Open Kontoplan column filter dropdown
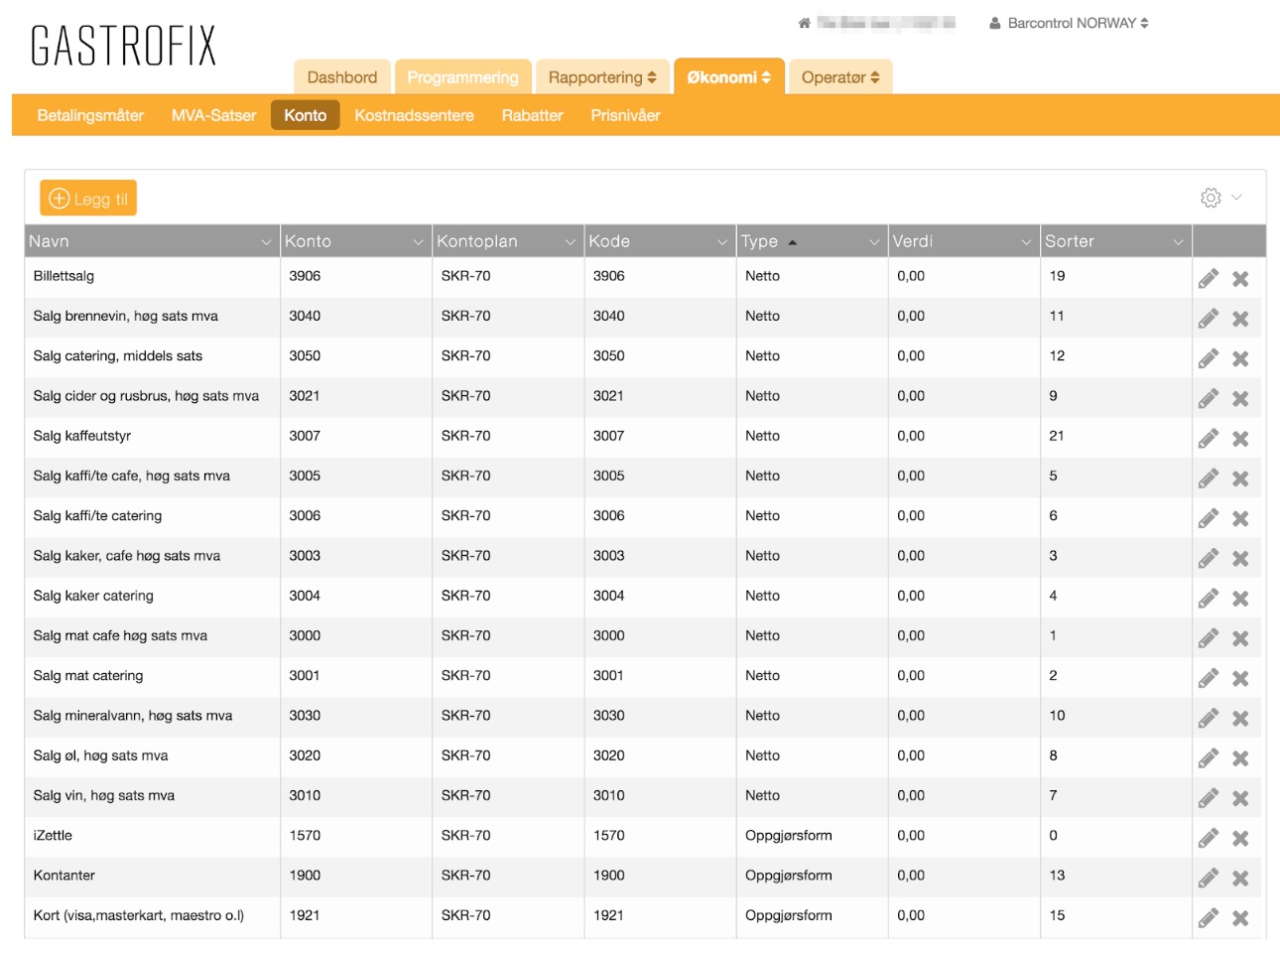 (x=571, y=242)
